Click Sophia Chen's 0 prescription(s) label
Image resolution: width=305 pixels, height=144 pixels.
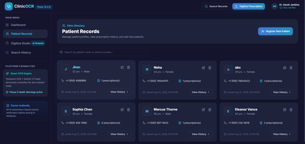click(x=110, y=123)
